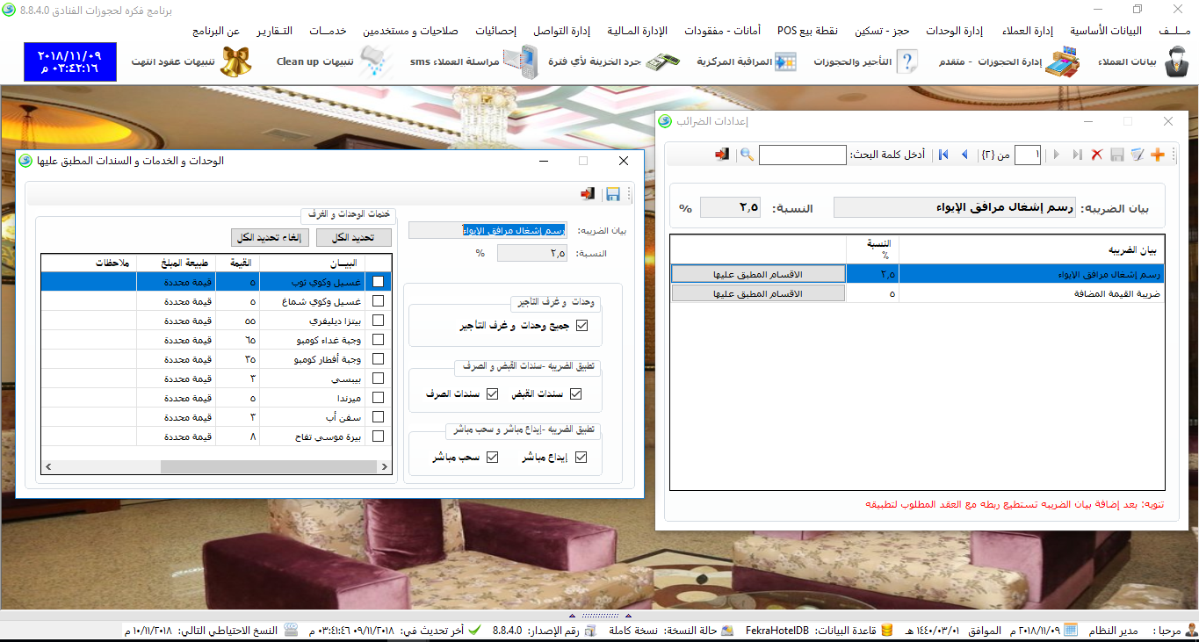Open the 'التقارير' menu
The width and height of the screenshot is (1199, 642).
click(x=275, y=31)
